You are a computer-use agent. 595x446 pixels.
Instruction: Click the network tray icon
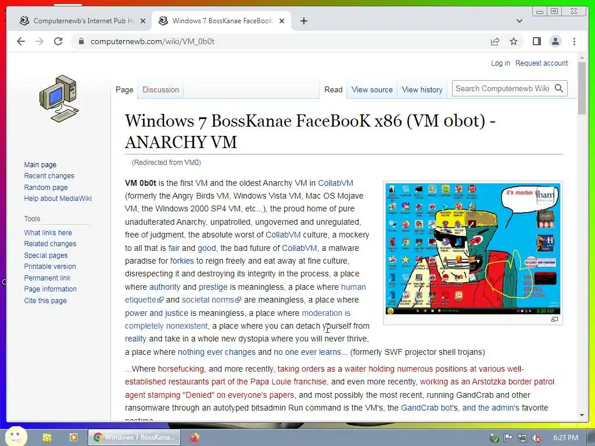click(x=522, y=438)
